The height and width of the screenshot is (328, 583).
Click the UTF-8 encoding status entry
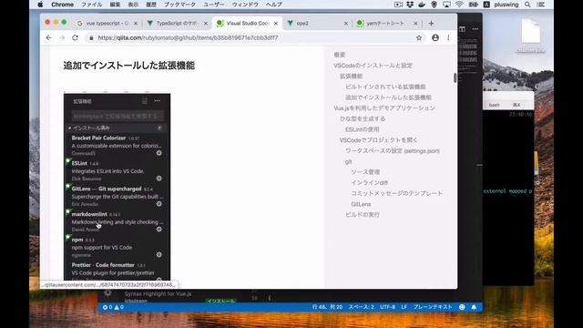pos(387,307)
